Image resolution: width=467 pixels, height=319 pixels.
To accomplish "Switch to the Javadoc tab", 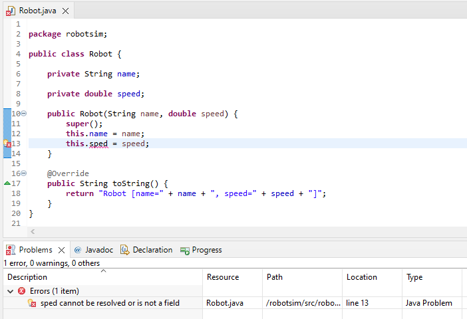I will click(x=99, y=250).
